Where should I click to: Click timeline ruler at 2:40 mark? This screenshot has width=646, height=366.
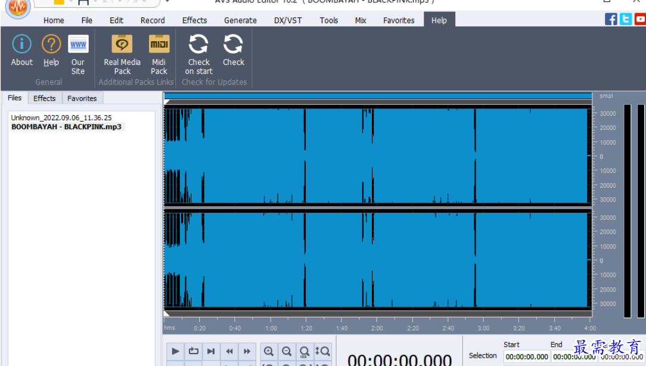tap(448, 328)
